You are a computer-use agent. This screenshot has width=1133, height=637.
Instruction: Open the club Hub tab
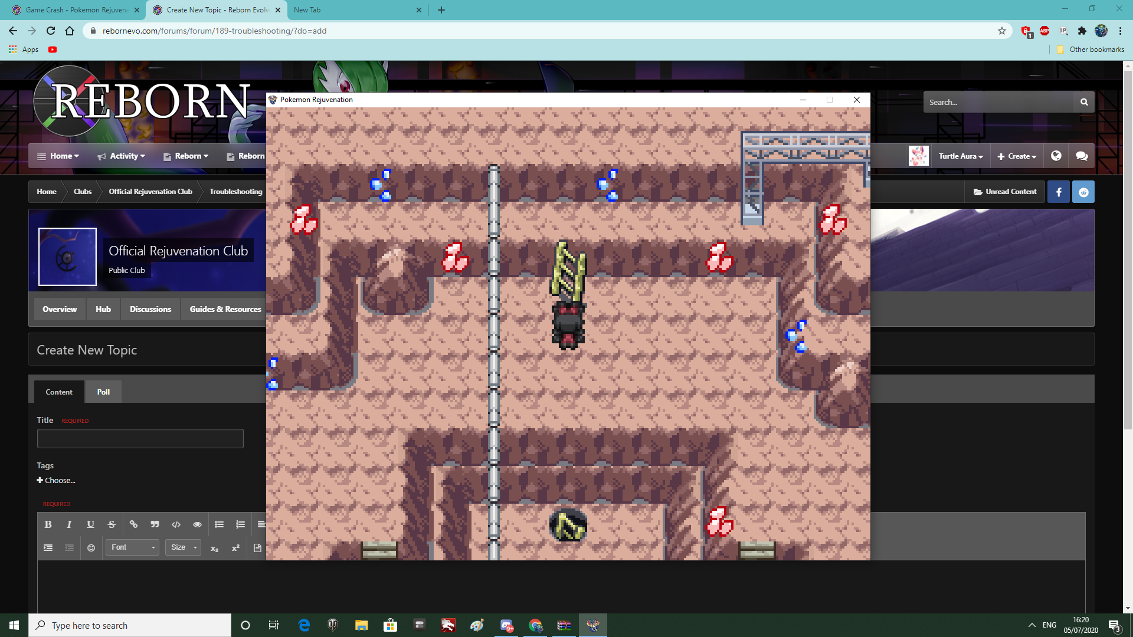pos(103,309)
